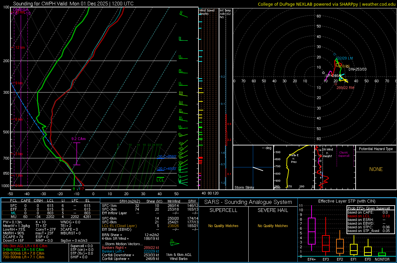
Task: Click the Corfidi Downshear = row
Action: 131,255
